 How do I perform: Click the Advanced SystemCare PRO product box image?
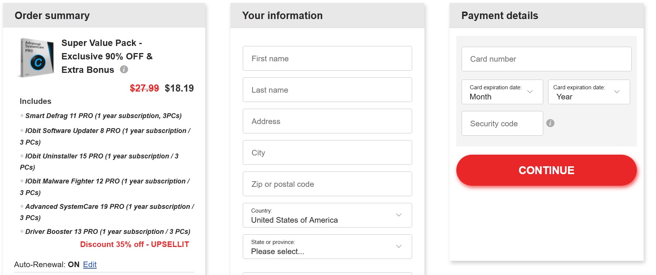(36, 58)
